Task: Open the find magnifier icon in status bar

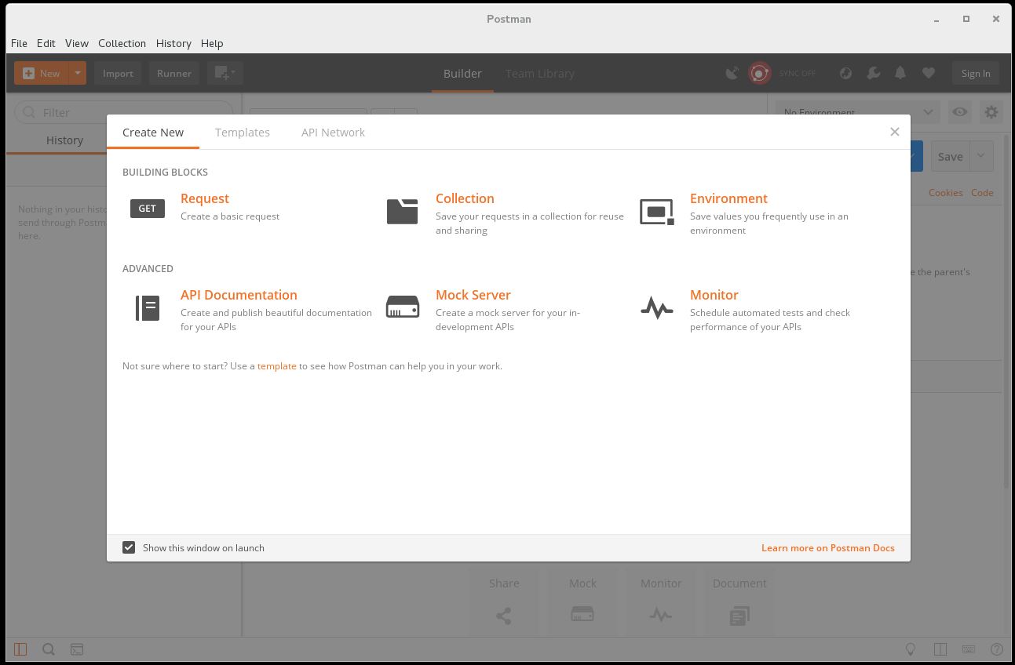Action: tap(48, 649)
